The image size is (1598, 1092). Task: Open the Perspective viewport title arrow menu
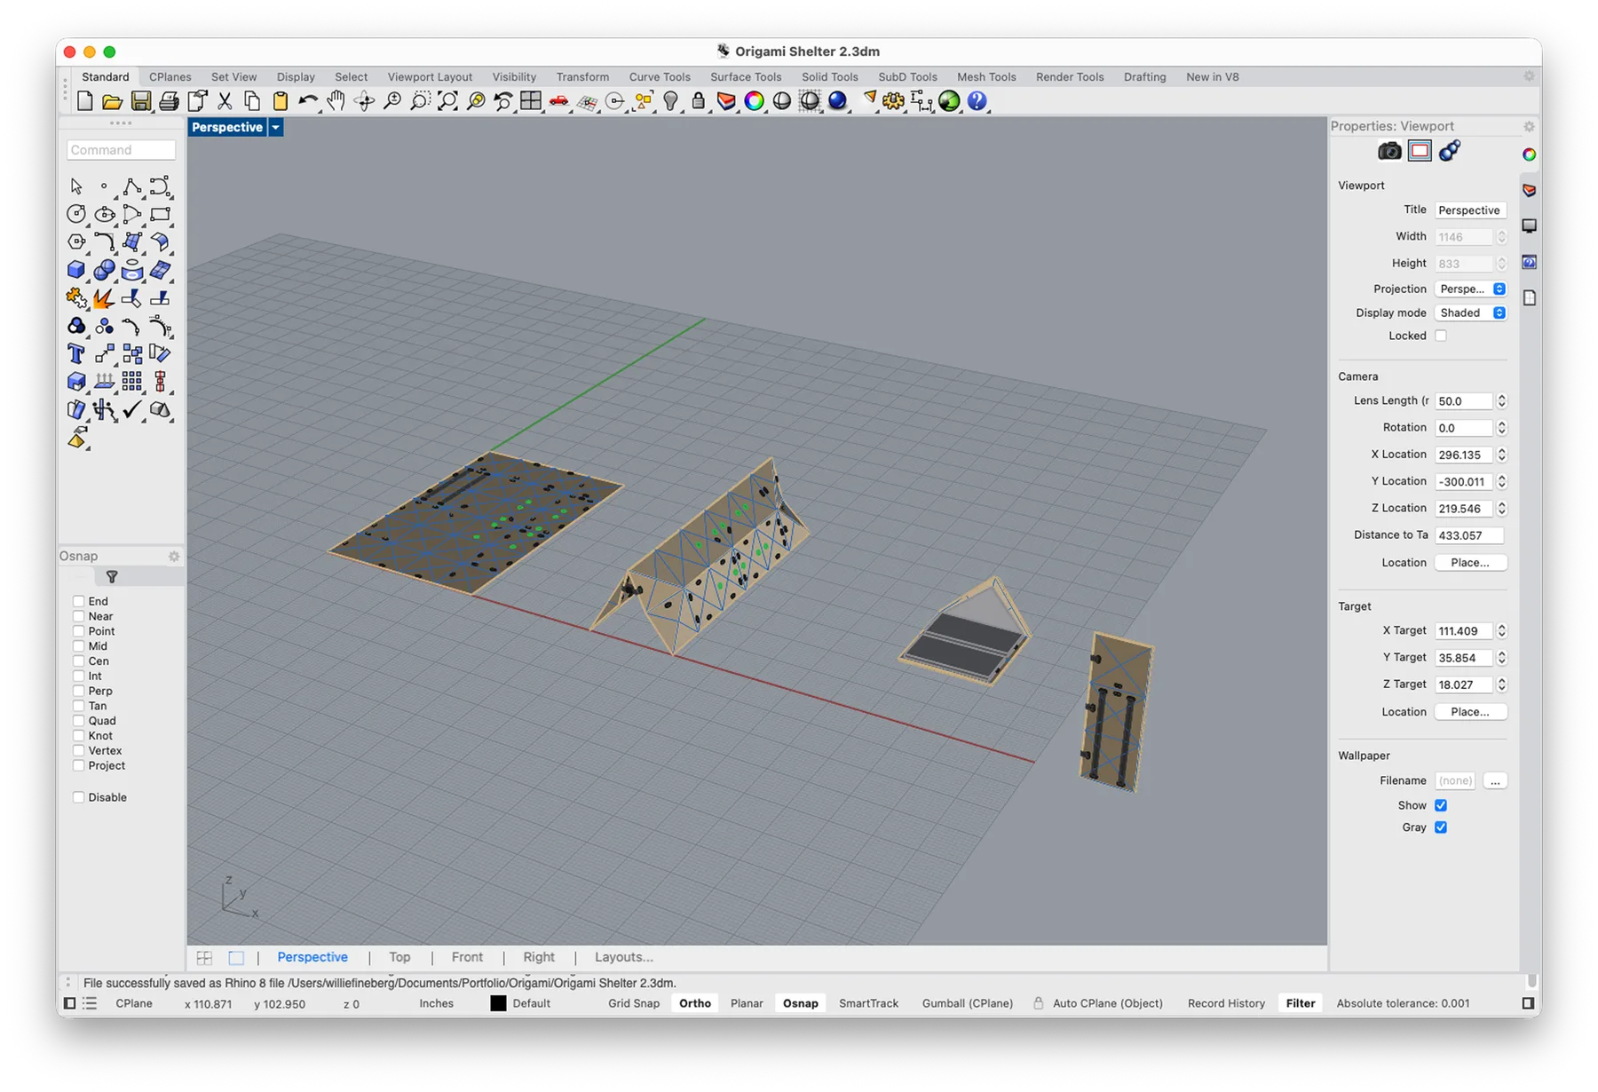coord(276,127)
